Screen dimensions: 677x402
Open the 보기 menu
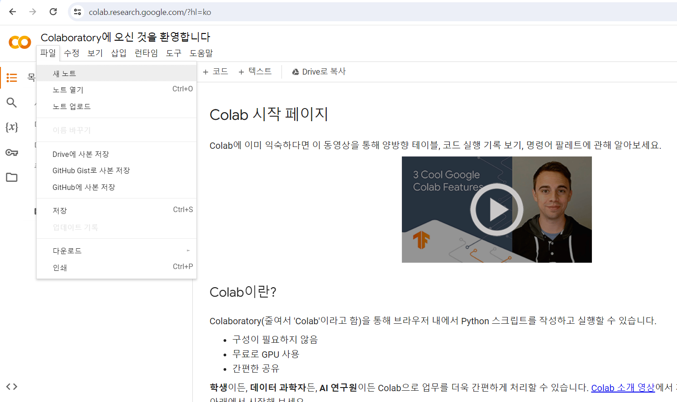click(x=95, y=53)
